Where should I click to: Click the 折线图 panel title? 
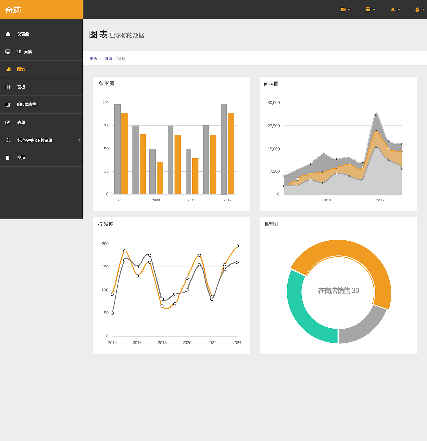[106, 224]
